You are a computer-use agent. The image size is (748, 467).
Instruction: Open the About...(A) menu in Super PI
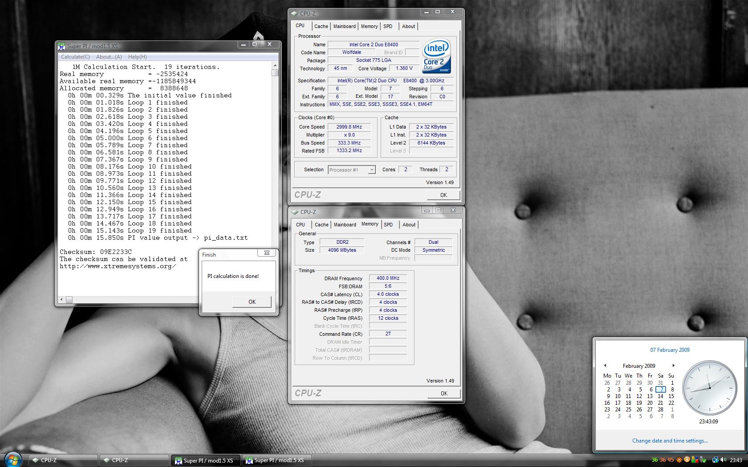[109, 57]
